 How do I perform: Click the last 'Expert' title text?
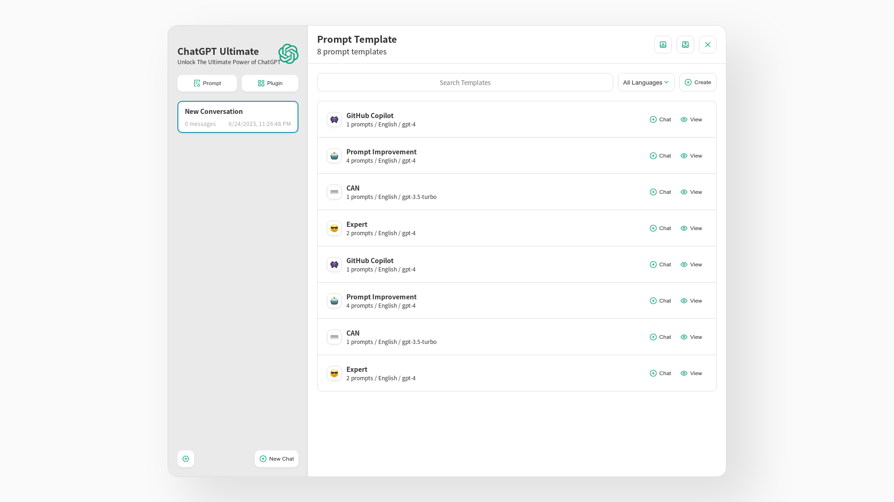click(x=357, y=370)
